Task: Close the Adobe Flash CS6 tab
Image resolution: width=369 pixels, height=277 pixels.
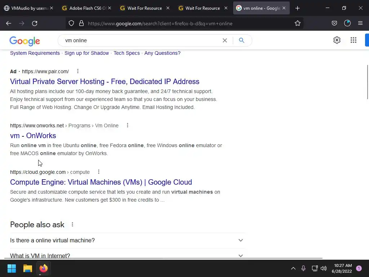Action: (x=110, y=8)
